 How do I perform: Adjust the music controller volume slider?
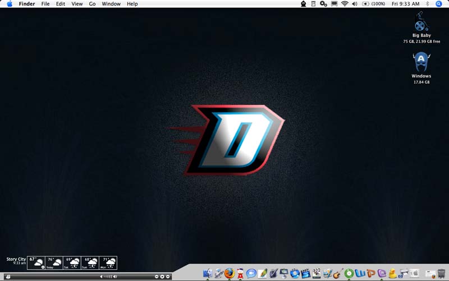[108, 277]
